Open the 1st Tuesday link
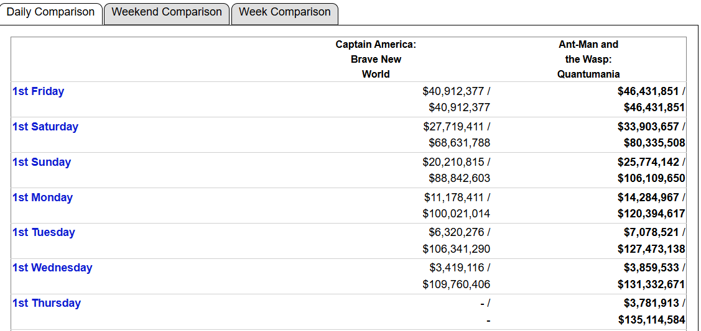This screenshot has height=331, width=701. click(x=44, y=232)
